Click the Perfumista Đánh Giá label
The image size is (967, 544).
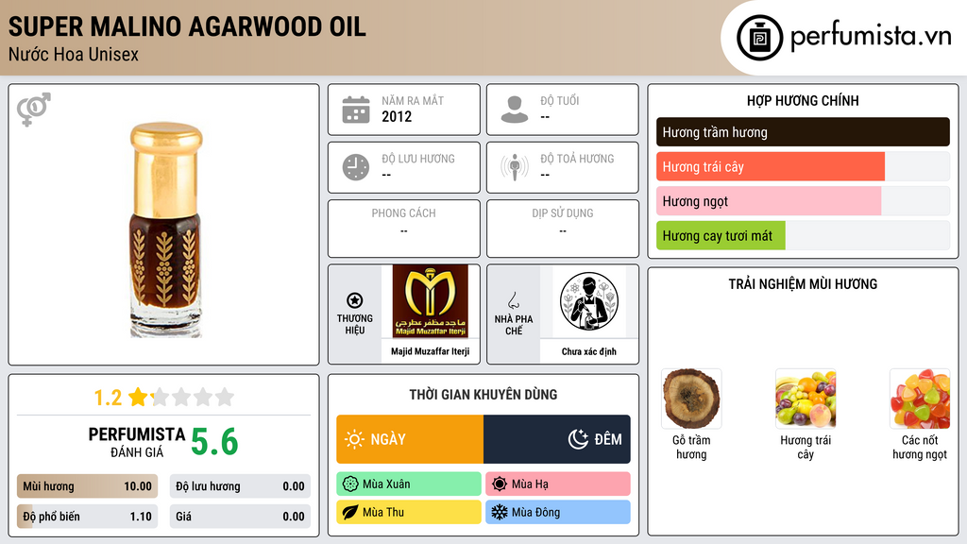[x=137, y=443]
